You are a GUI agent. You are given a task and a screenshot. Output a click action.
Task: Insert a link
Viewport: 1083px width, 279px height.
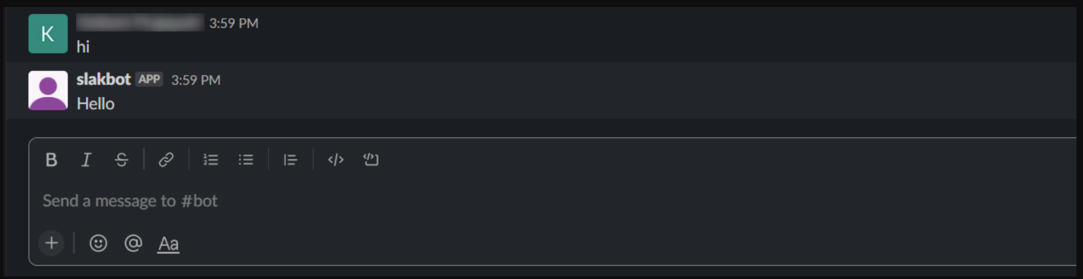coord(166,160)
